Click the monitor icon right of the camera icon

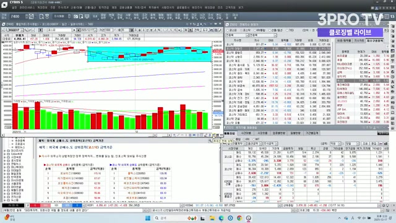tap(87, 17)
